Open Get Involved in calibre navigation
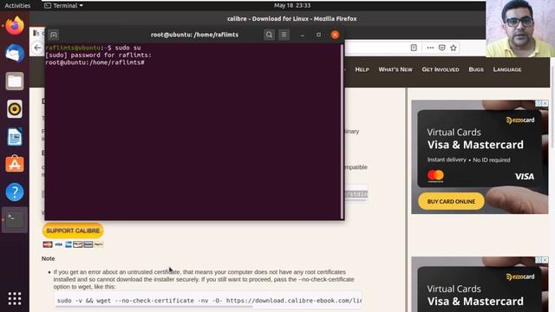Image resolution: width=555 pixels, height=312 pixels. pos(441,69)
